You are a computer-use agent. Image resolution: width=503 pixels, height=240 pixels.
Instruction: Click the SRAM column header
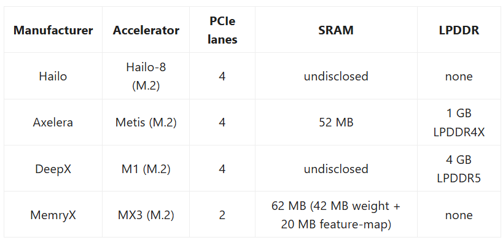point(336,30)
